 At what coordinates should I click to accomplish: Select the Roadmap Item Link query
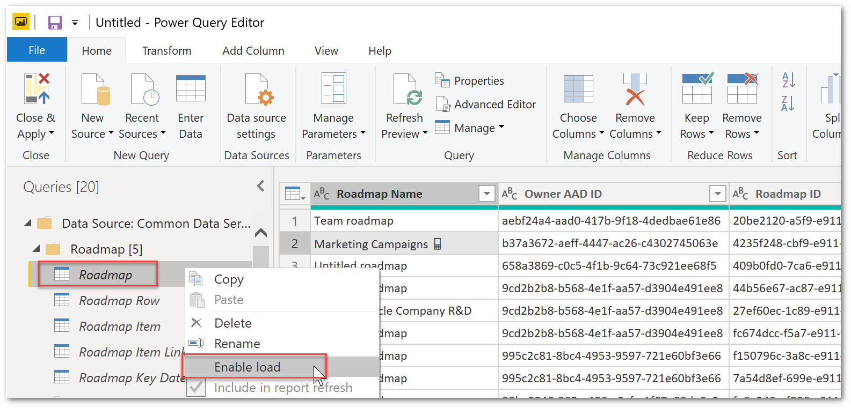click(119, 352)
